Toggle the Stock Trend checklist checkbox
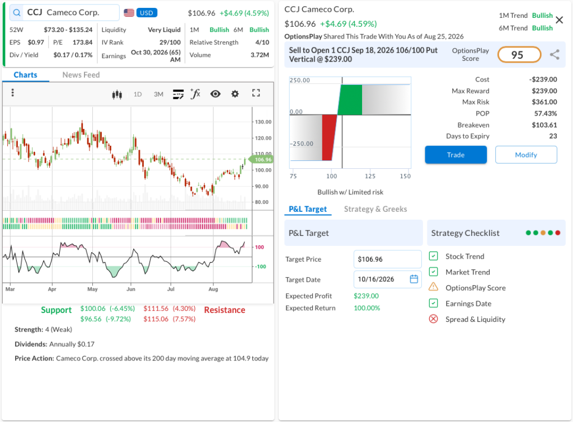The image size is (573, 422). (434, 256)
